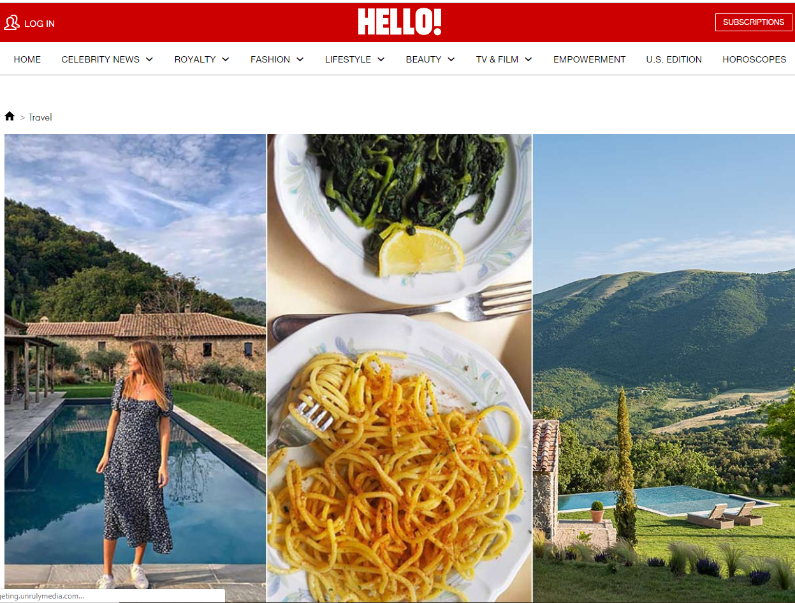Select the Celebrity News menu label
This screenshot has height=603, width=795.
[x=100, y=59]
